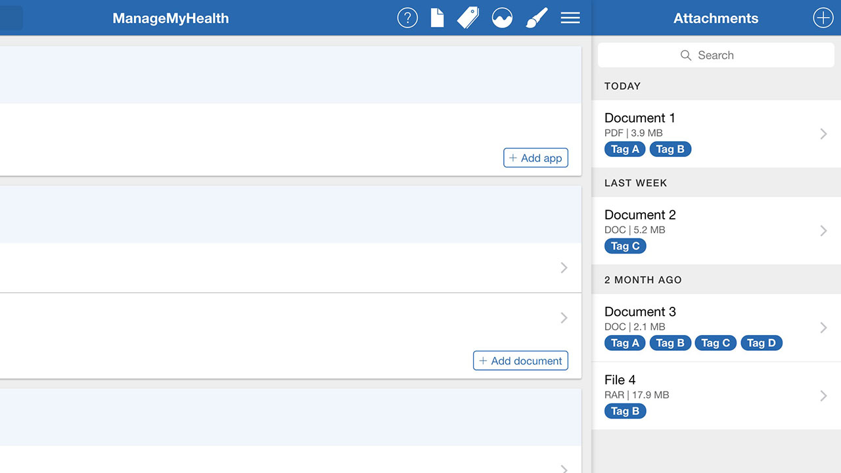Click the Attachments search field
841x473 pixels.
[716, 55]
